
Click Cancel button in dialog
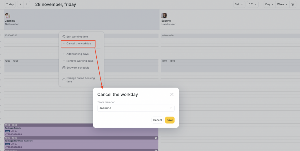click(157, 120)
